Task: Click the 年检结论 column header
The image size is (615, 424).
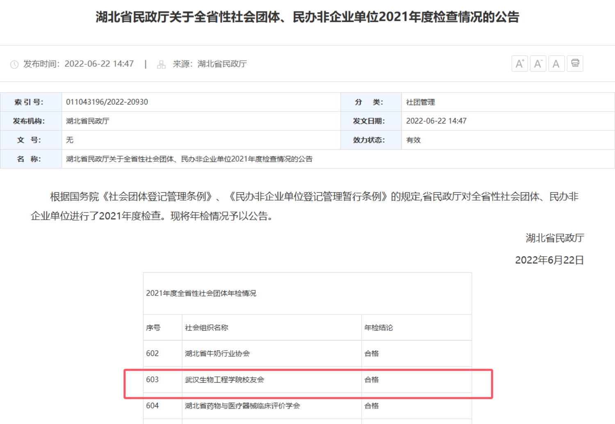Action: 378,328
